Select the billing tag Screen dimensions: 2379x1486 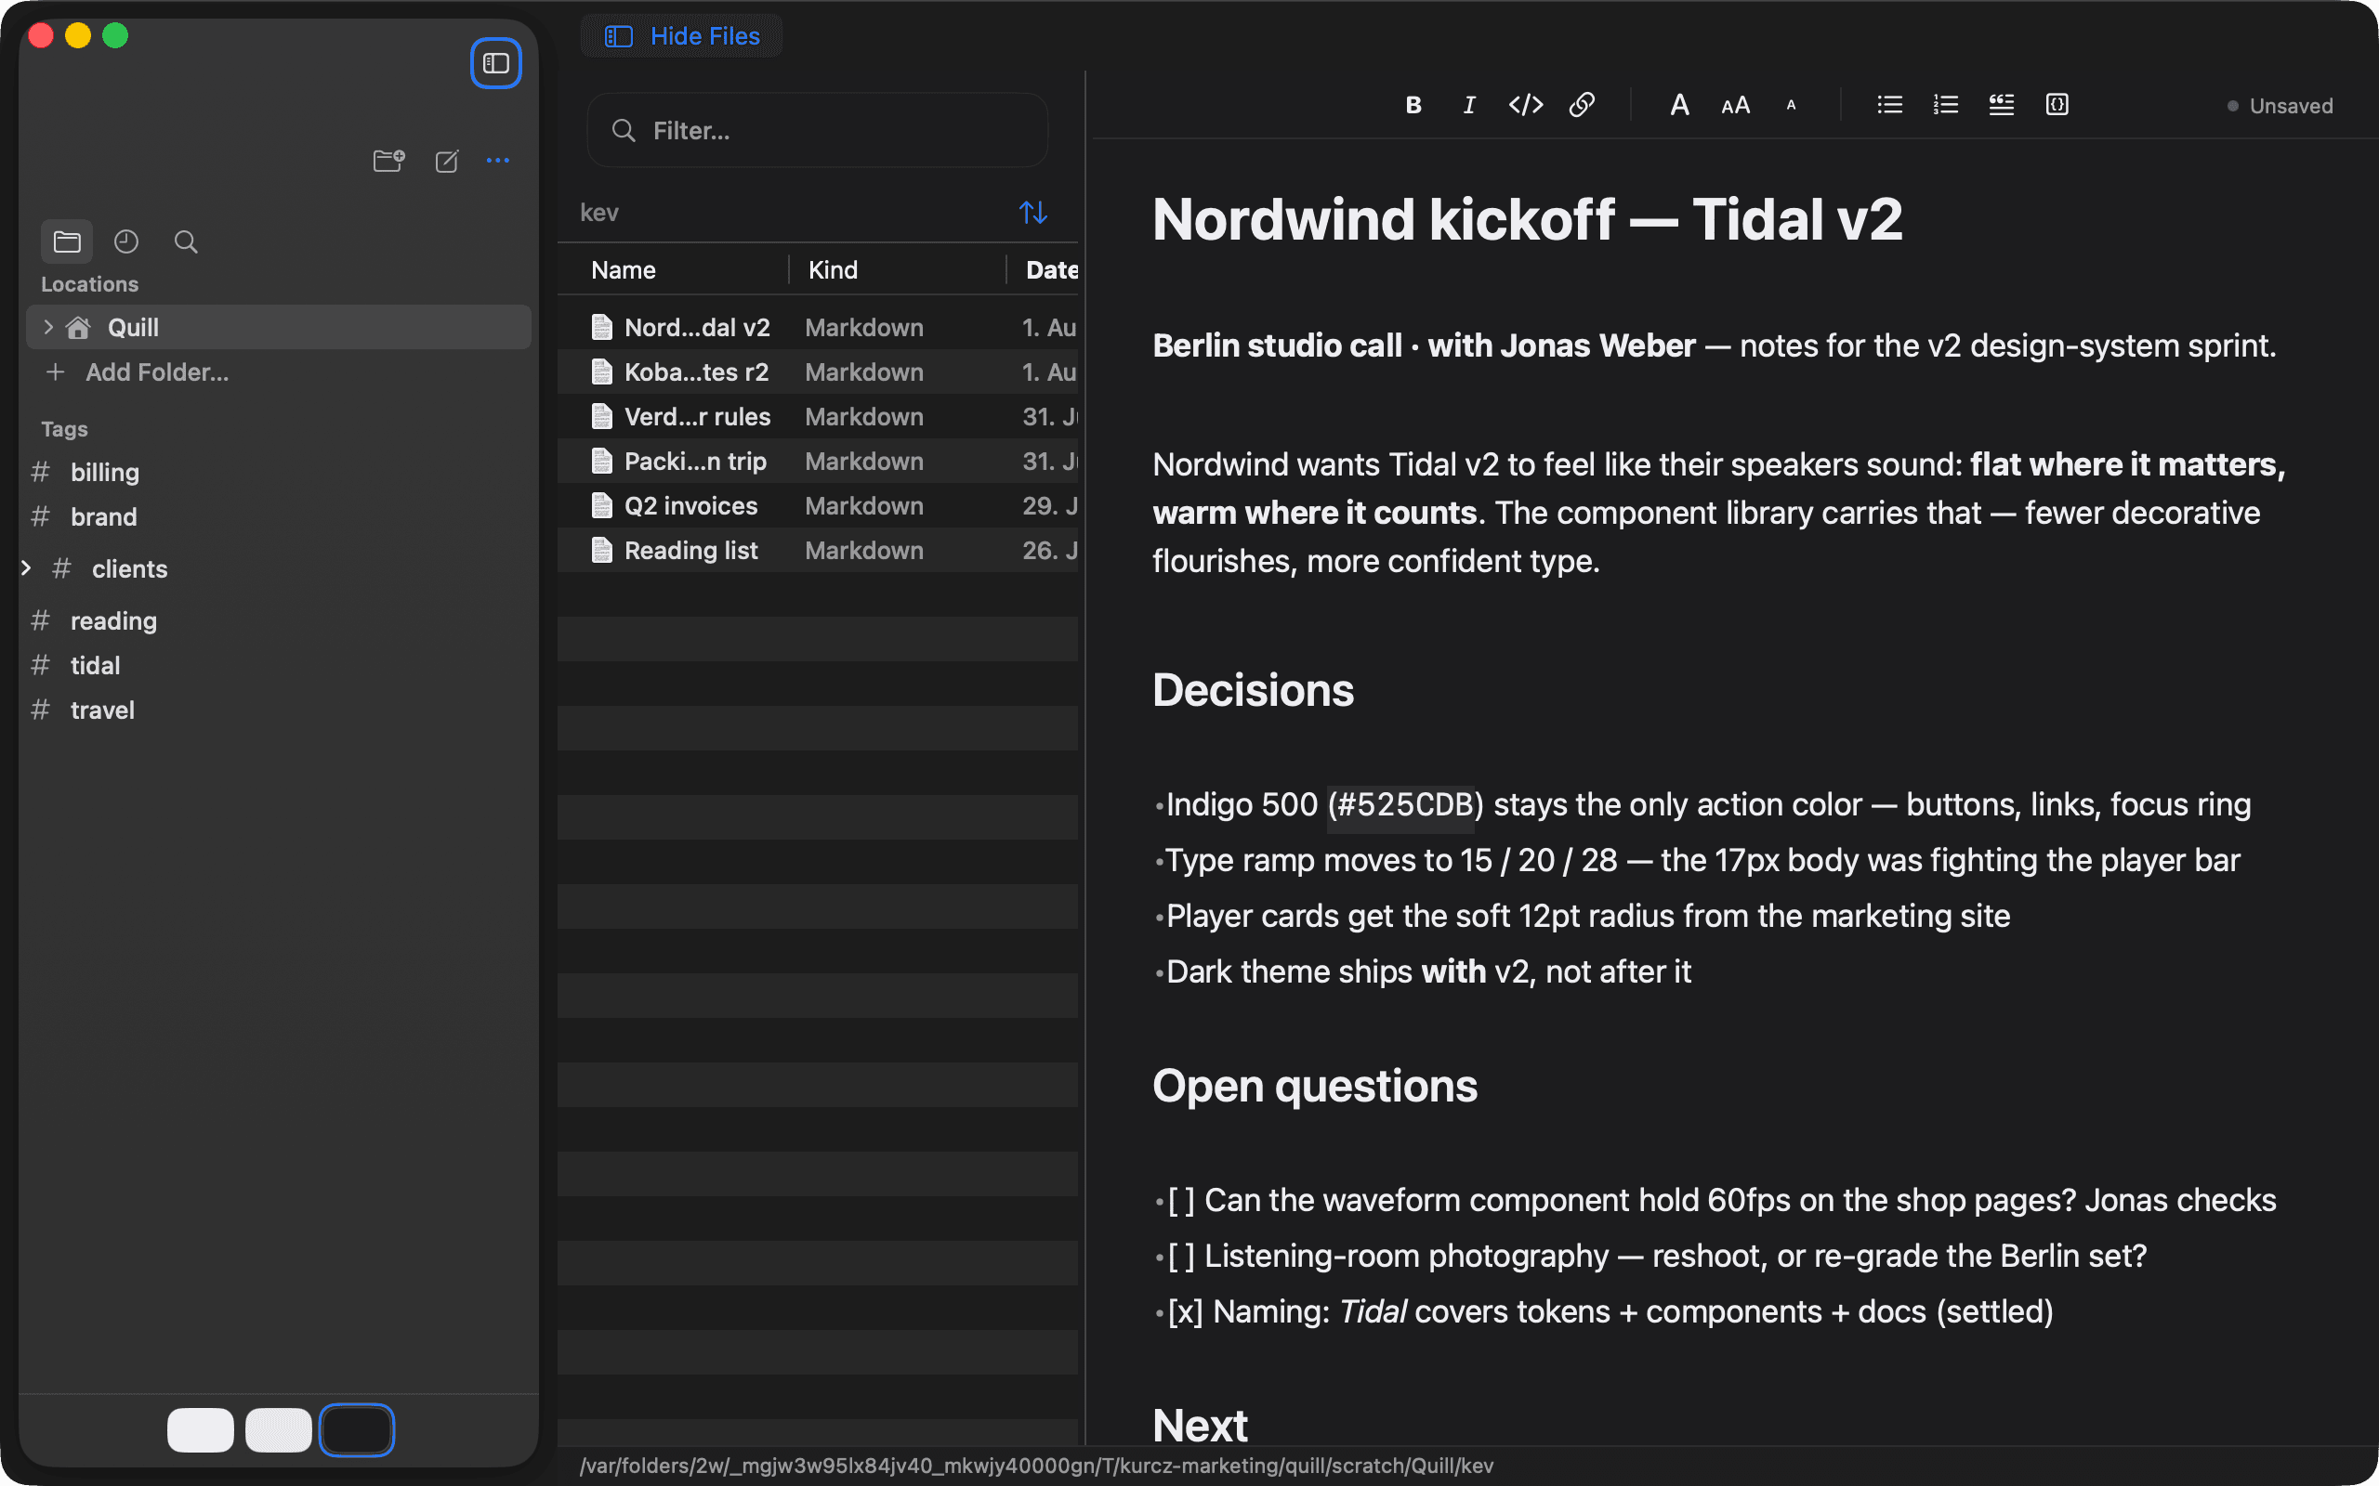click(x=104, y=472)
